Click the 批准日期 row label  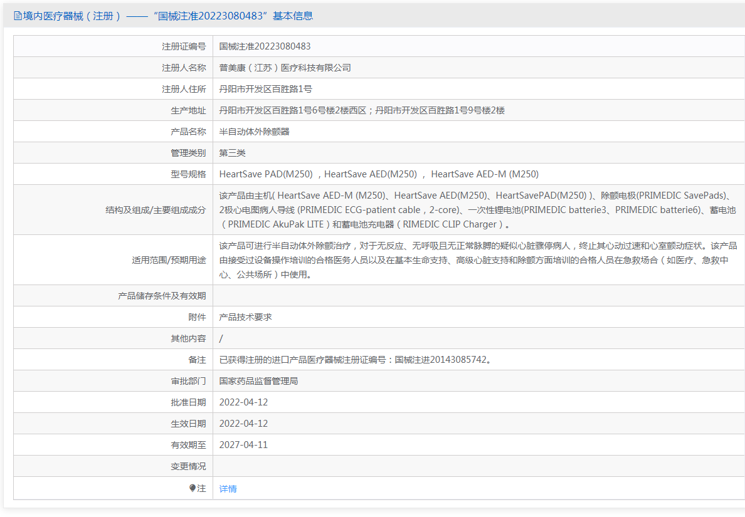coord(188,402)
